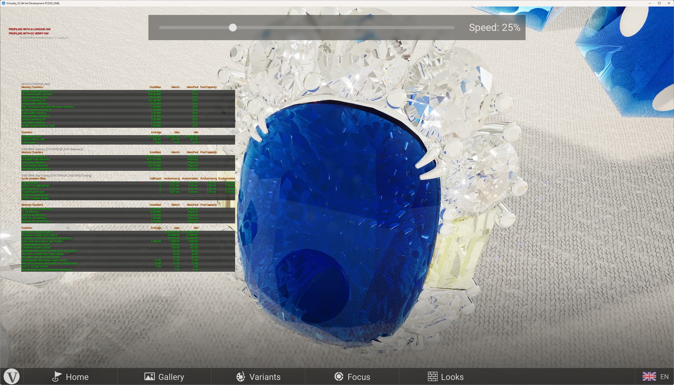Click the speed slider handle
The width and height of the screenshot is (674, 385).
click(233, 27)
